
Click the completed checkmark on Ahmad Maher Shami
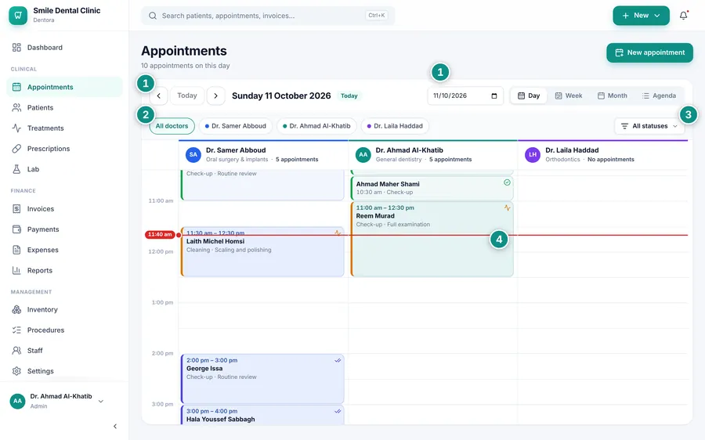click(507, 182)
